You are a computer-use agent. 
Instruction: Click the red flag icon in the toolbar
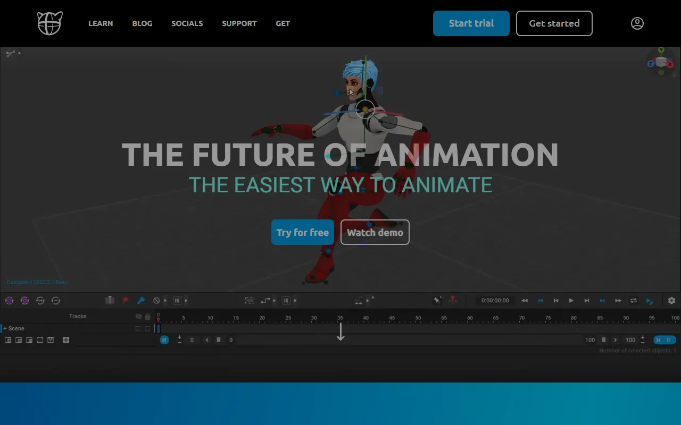[x=126, y=301]
